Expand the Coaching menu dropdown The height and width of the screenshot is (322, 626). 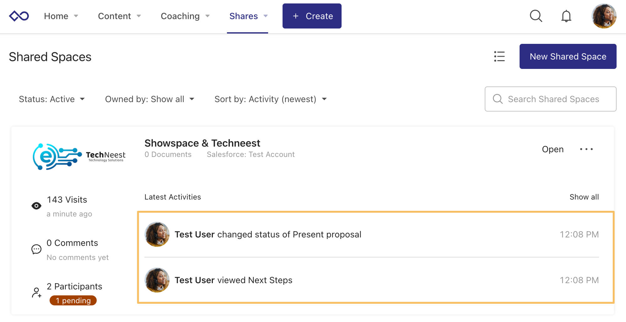pos(185,16)
